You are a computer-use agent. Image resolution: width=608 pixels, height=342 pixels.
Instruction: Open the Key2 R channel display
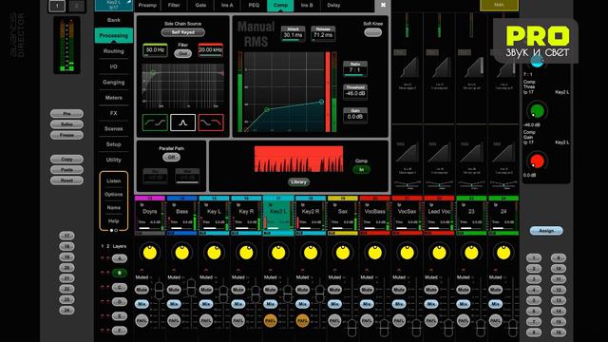311,216
